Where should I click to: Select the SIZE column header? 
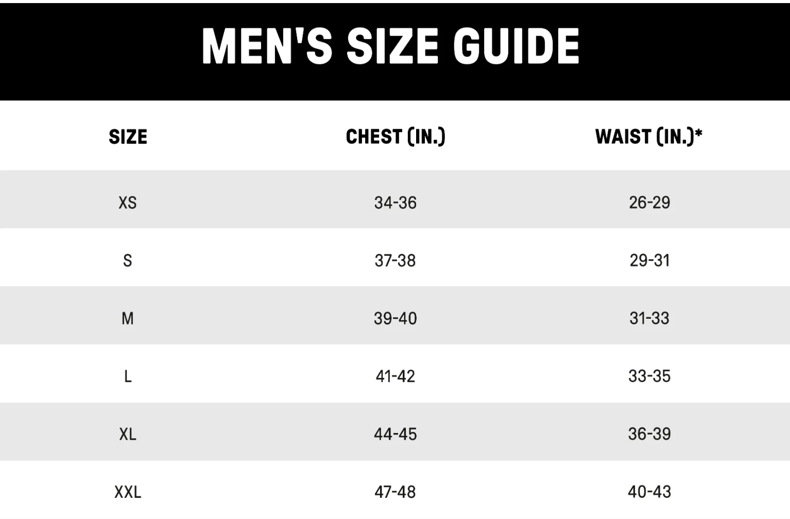[x=128, y=137]
